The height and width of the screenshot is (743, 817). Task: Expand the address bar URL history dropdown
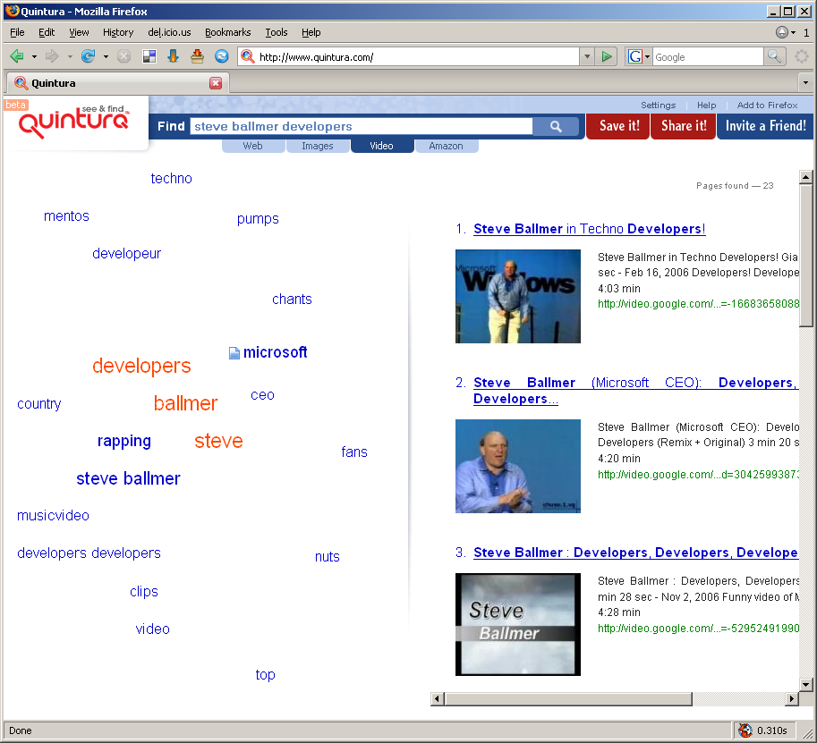coord(587,56)
